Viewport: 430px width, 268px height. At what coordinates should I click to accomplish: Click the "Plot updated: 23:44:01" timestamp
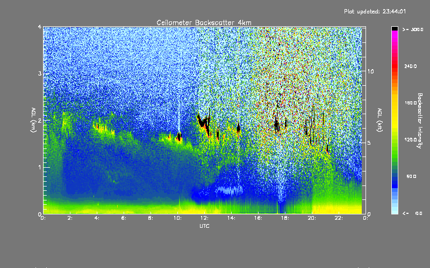tap(375, 11)
